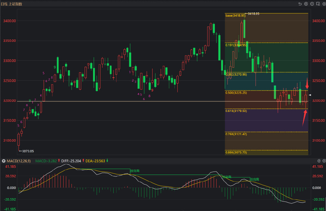Zoom in with the plus circle icon

coord(306,4)
